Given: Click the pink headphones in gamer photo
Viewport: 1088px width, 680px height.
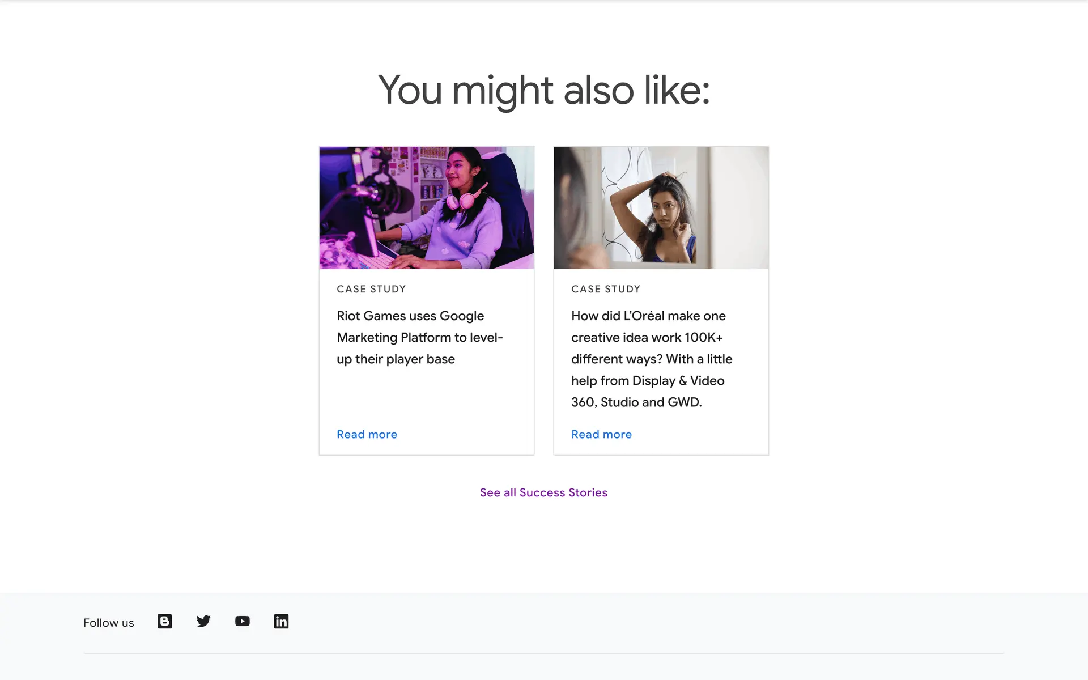Looking at the screenshot, I should click(465, 199).
